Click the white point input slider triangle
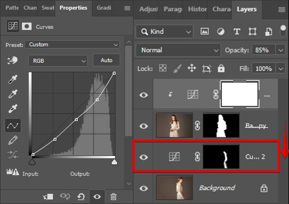 click(x=114, y=162)
